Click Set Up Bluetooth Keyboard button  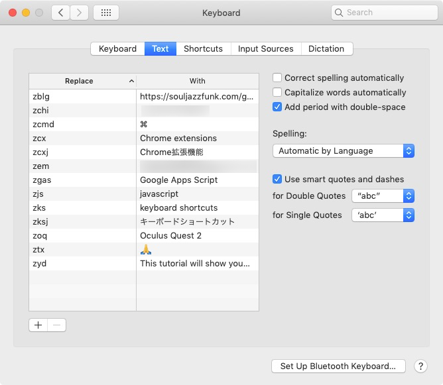tap(338, 366)
